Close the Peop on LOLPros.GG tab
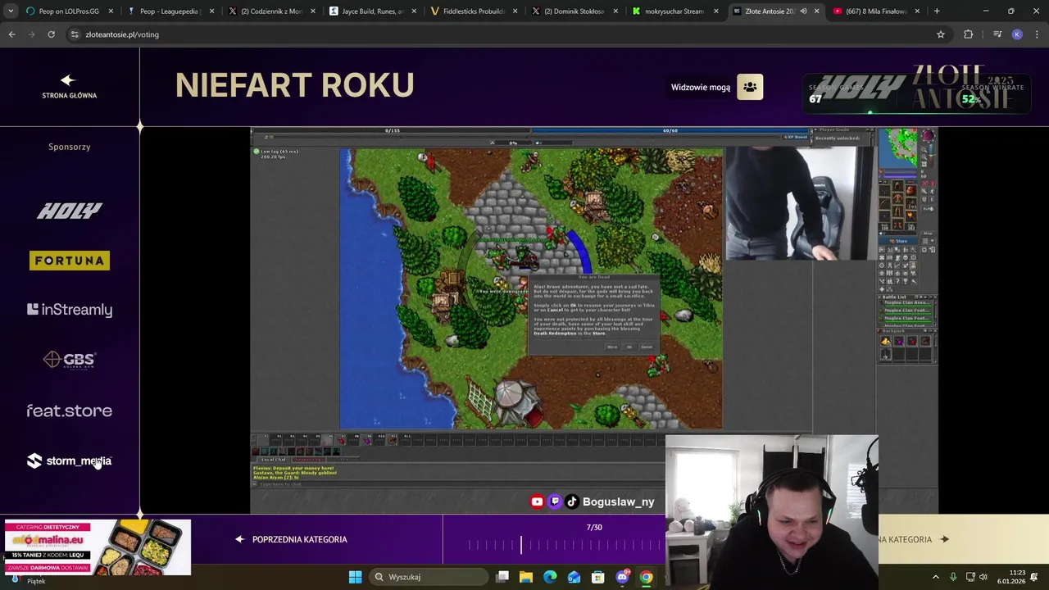Image resolution: width=1049 pixels, height=590 pixels. click(x=111, y=11)
